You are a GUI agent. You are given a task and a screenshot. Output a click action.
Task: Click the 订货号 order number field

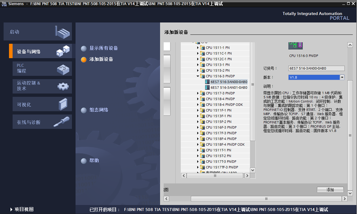(x=316, y=68)
